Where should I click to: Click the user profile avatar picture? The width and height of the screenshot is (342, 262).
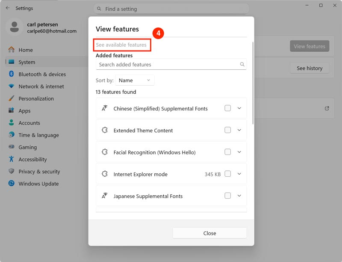tap(15, 27)
